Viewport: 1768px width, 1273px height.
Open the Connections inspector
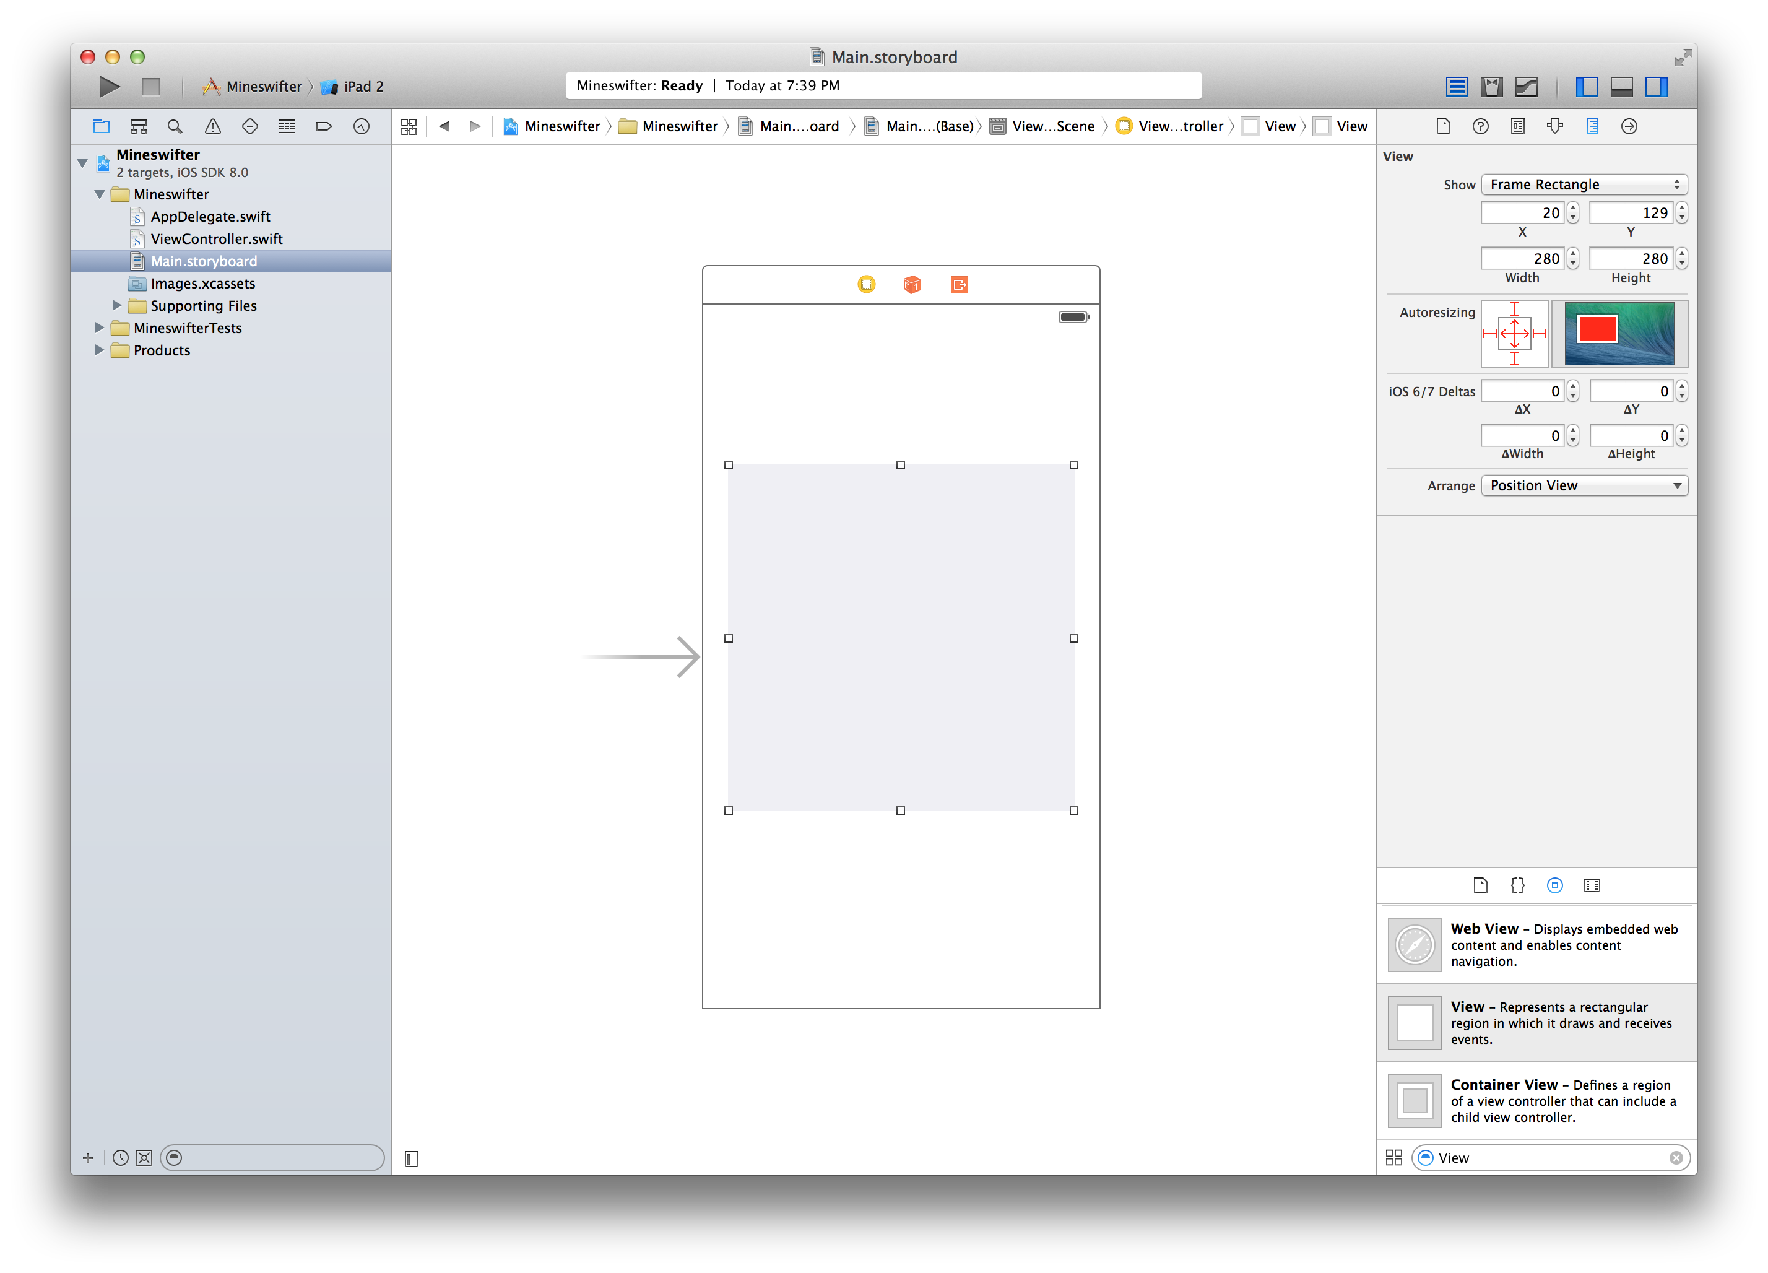(x=1629, y=126)
